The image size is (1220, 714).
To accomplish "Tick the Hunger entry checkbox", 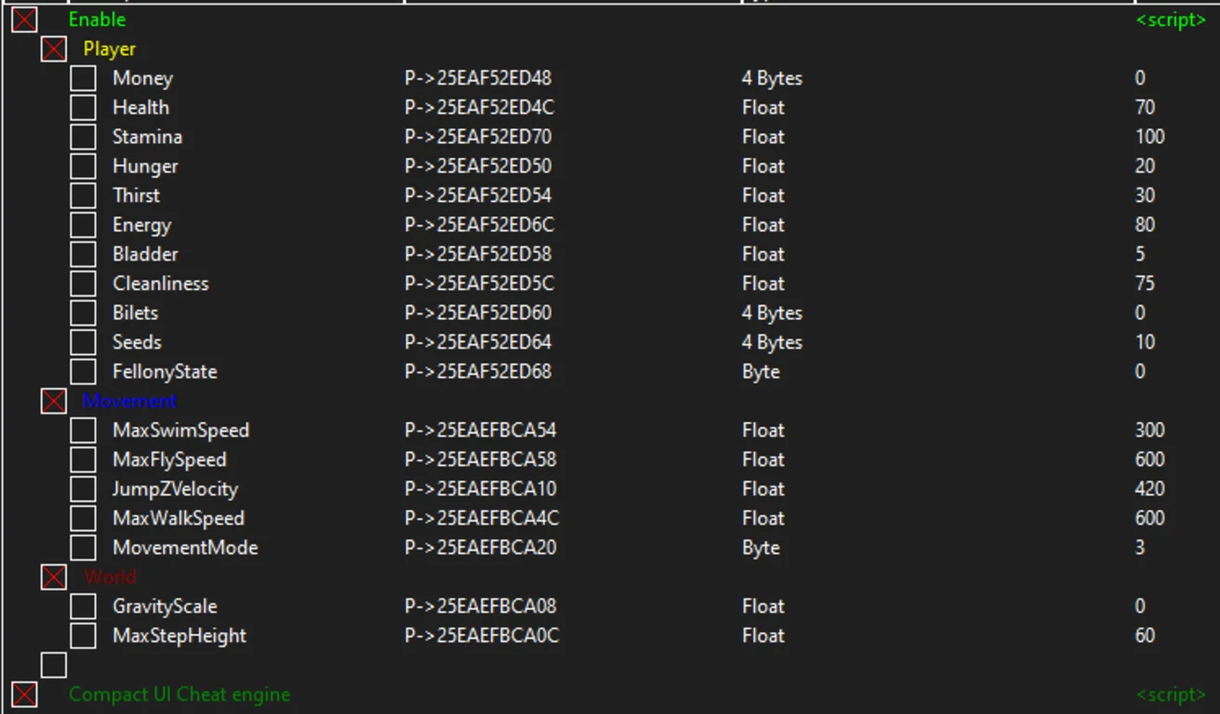I will pyautogui.click(x=84, y=166).
